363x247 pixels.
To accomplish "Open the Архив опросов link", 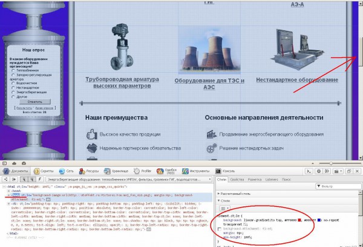I will click(x=44, y=108).
